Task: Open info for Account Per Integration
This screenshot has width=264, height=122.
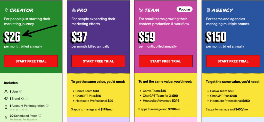Action: coord(47,106)
